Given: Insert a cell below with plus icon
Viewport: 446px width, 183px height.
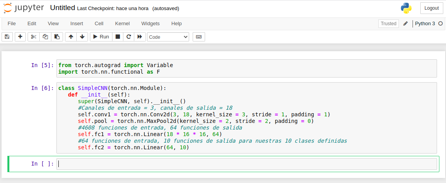Looking at the screenshot, I should 20,37.
